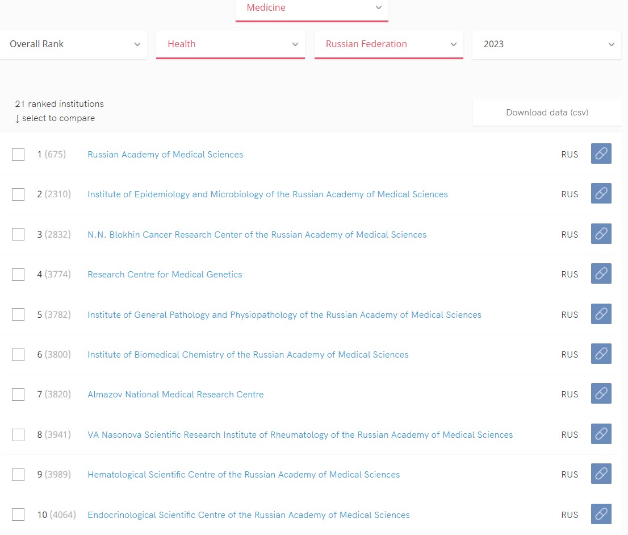The height and width of the screenshot is (535, 628).
Task: Check the box for VA Nasonova Rheumatology Institute
Action: click(x=18, y=435)
